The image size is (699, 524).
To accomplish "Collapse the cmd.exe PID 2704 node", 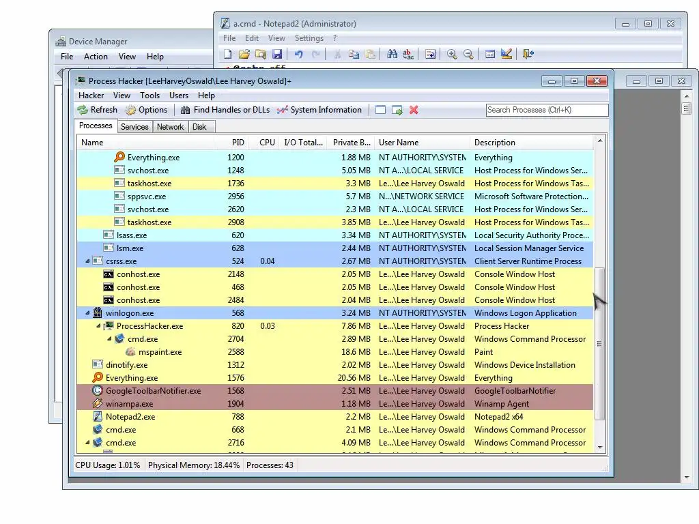I will (109, 338).
